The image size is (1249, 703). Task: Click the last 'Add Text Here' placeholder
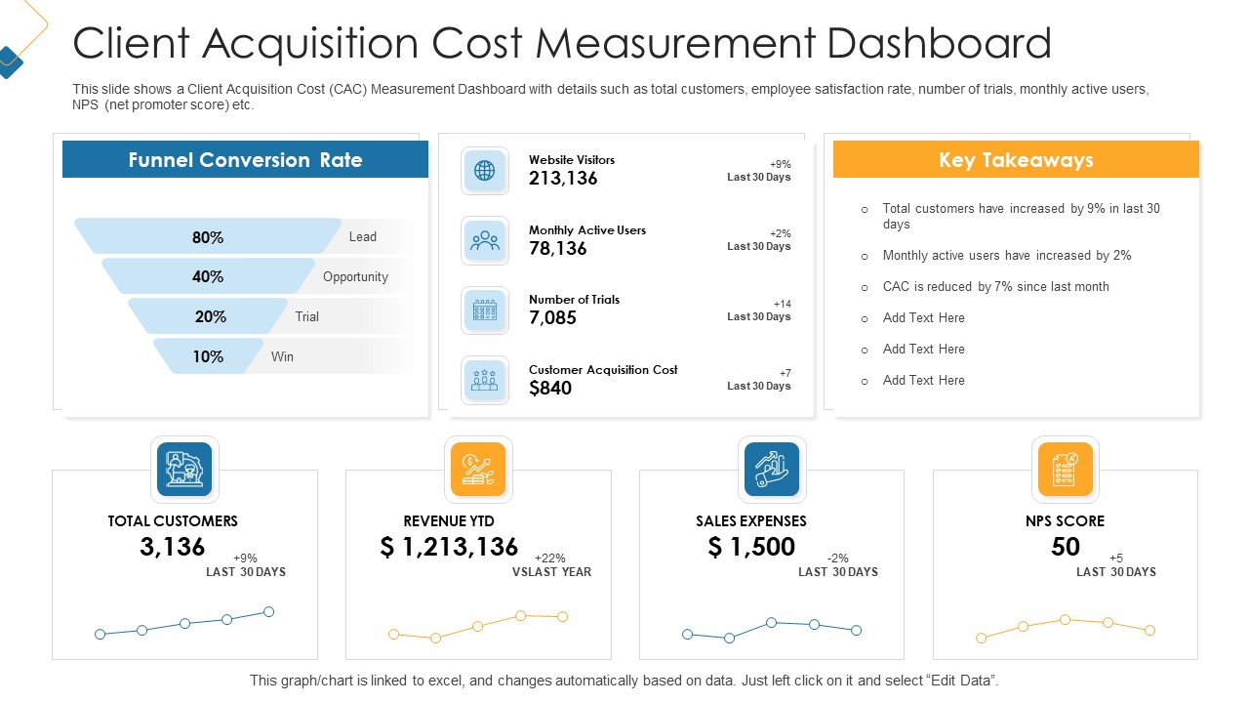click(924, 381)
